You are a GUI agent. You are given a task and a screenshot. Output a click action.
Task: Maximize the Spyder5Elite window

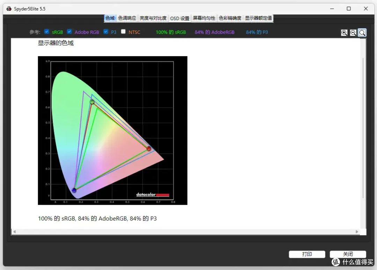pos(349,9)
